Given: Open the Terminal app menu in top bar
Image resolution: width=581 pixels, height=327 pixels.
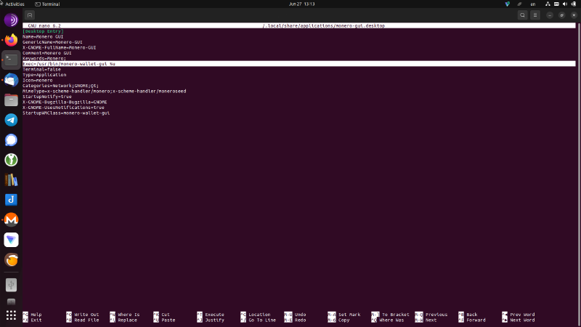Looking at the screenshot, I should pos(47,4).
